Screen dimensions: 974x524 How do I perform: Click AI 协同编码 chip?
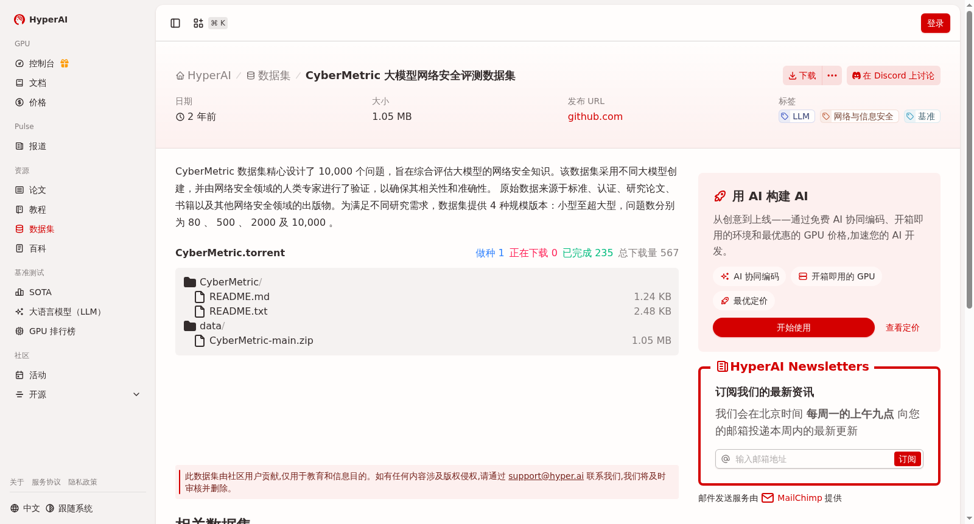click(x=750, y=276)
